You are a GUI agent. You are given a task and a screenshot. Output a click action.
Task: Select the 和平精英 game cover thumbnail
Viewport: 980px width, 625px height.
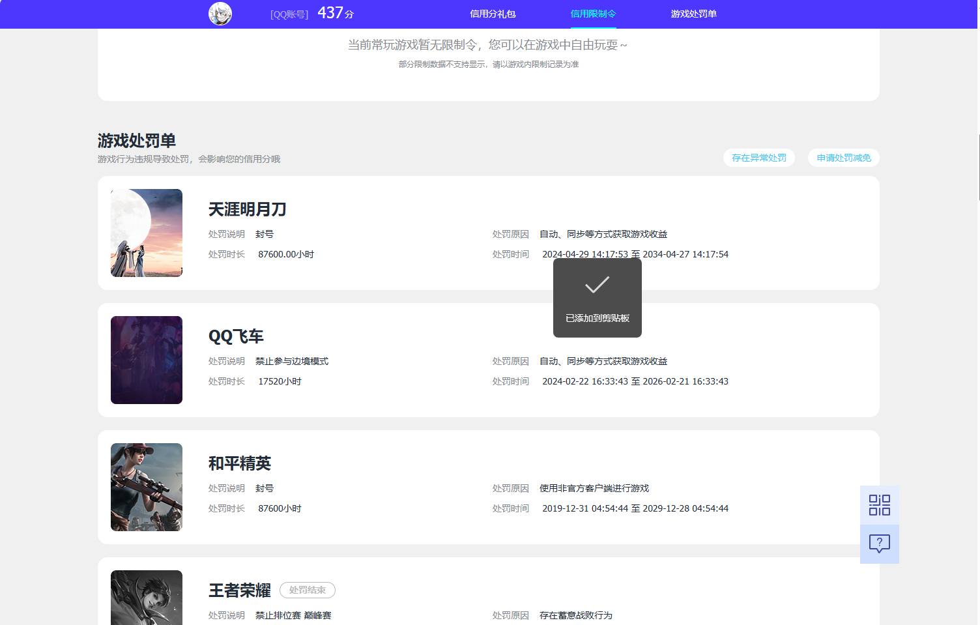(147, 487)
